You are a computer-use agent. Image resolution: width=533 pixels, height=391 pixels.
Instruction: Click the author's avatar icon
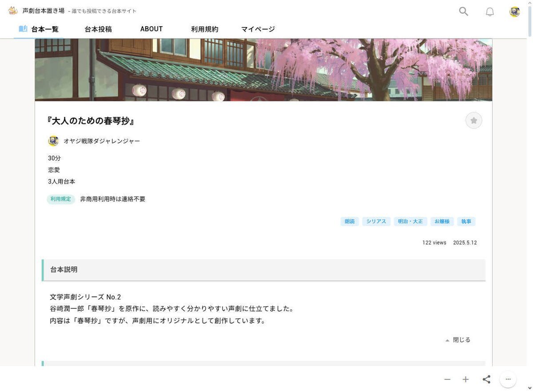[x=53, y=141]
